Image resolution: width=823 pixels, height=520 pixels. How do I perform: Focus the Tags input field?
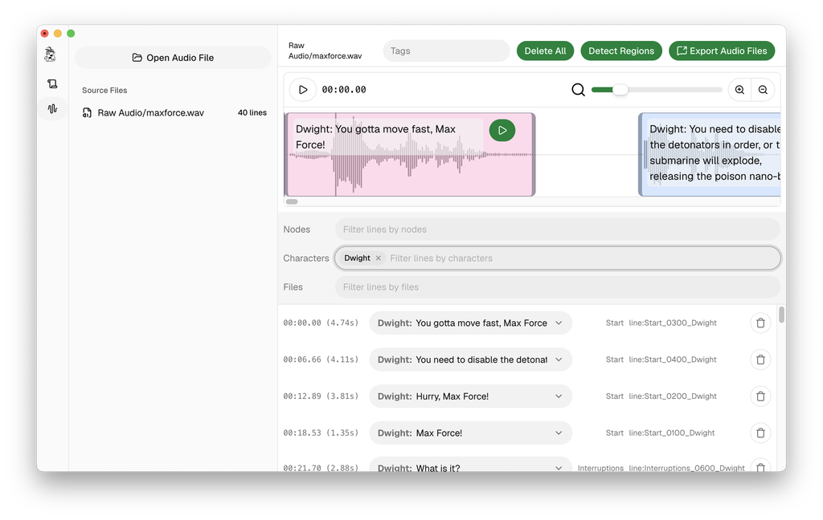446,51
